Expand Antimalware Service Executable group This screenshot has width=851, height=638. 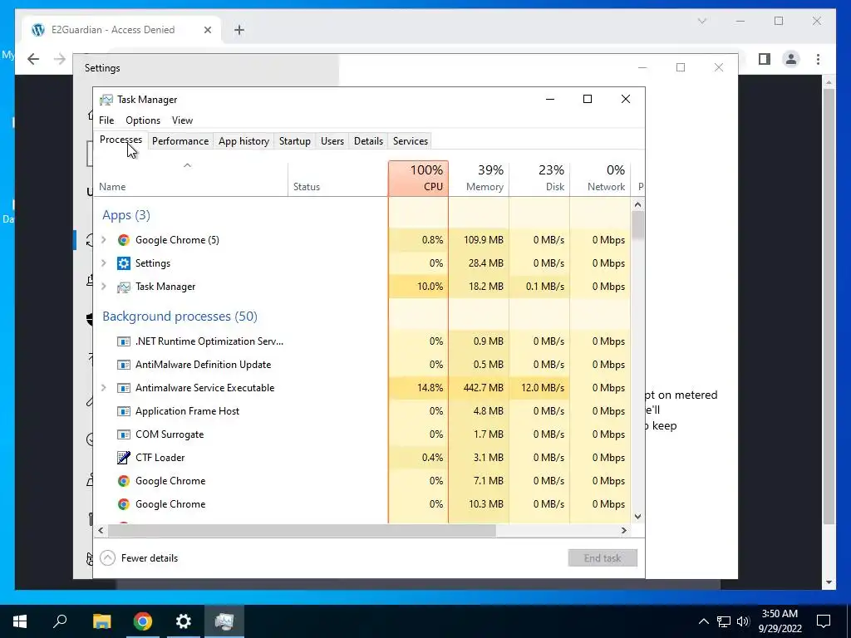point(104,388)
